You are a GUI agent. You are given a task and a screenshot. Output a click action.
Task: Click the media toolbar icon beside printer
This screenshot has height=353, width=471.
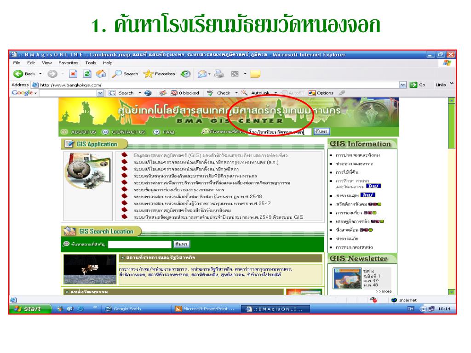[x=235, y=74]
